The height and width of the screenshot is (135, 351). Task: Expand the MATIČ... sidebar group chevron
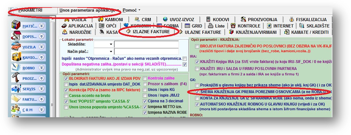(42, 26)
